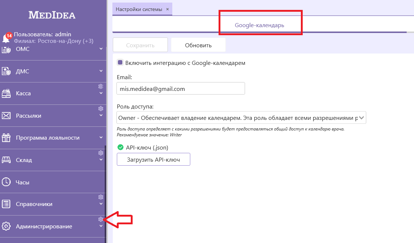Open the Программа лояльности menu item
This screenshot has height=243, width=414.
pyautogui.click(x=53, y=137)
